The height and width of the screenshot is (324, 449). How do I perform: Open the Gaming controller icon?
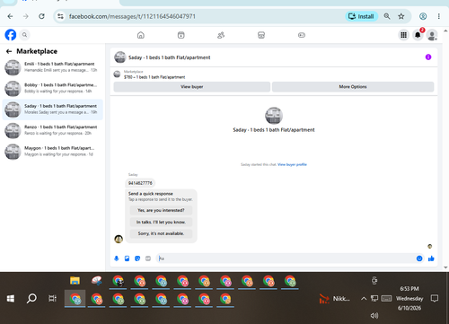click(x=302, y=35)
